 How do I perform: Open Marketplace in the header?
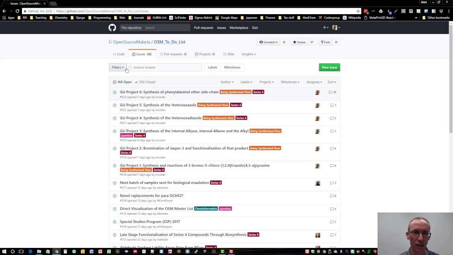239,28
